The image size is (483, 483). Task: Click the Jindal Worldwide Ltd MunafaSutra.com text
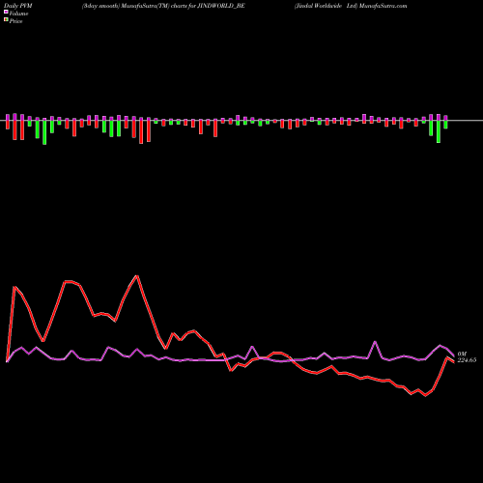pos(351,6)
